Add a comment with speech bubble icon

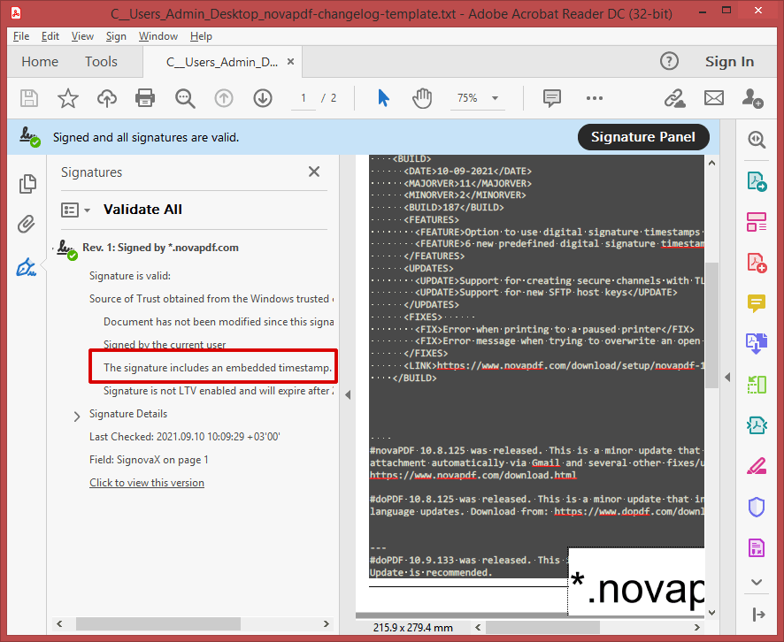552,98
